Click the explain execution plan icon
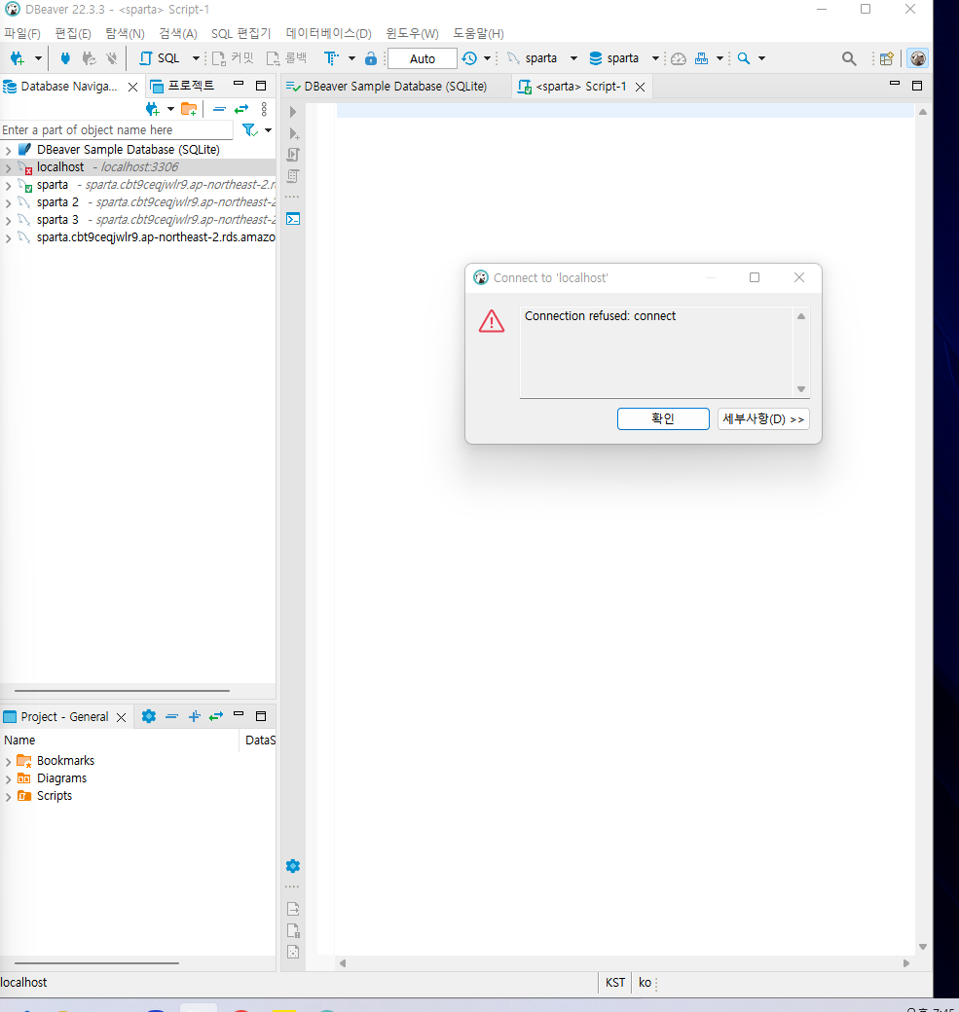959x1012 pixels. click(292, 176)
